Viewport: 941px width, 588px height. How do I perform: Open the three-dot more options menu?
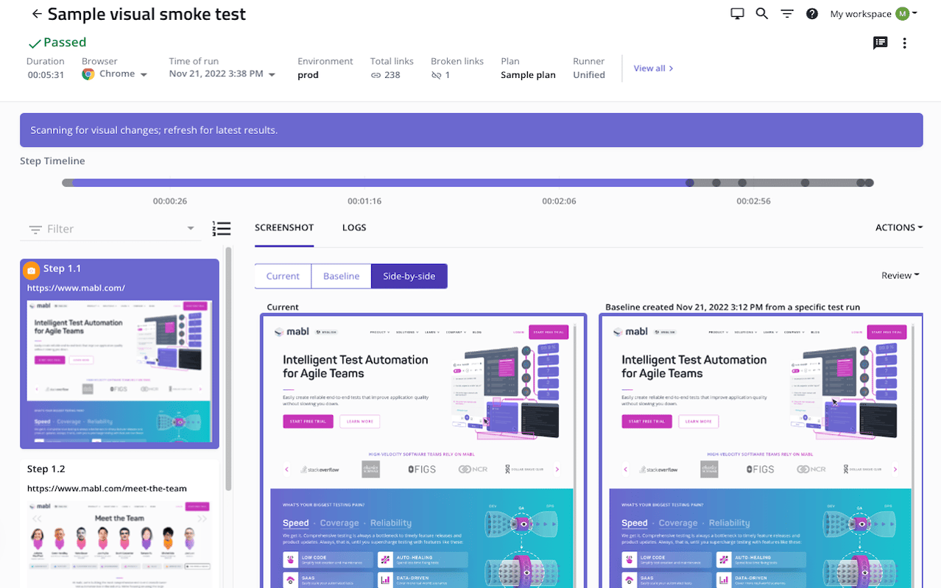[905, 43]
